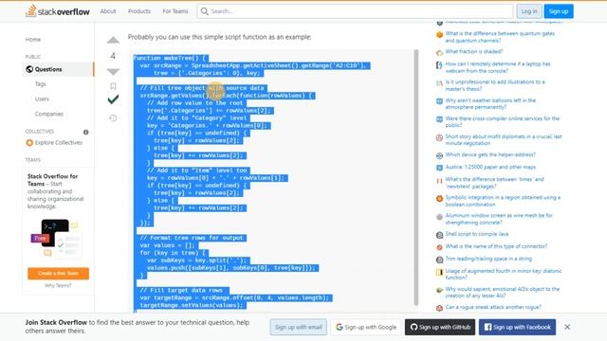Open 'How can I remotely determine if a laptop has webcam' link
The image size is (607, 341).
[x=498, y=67]
